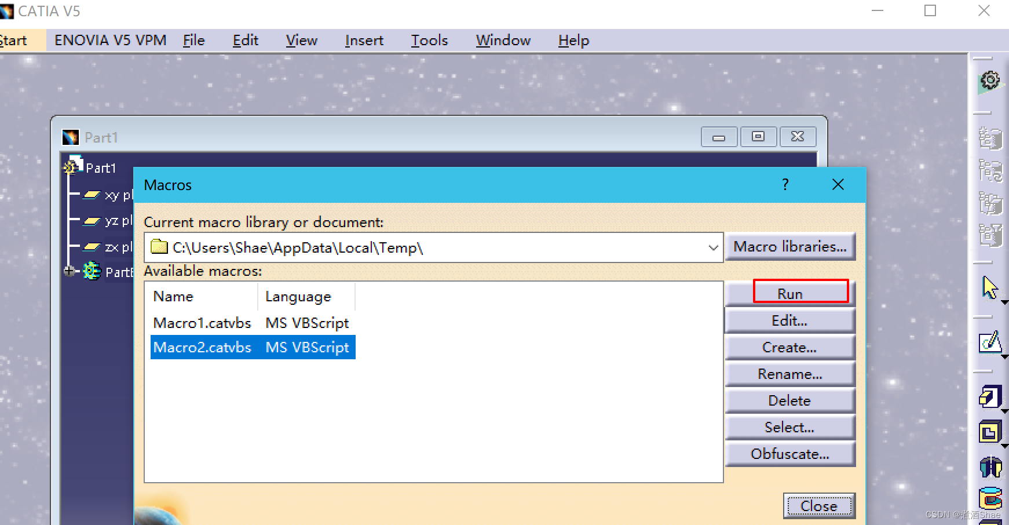Click the CATIA icon in Part1 window title

pyautogui.click(x=71, y=137)
